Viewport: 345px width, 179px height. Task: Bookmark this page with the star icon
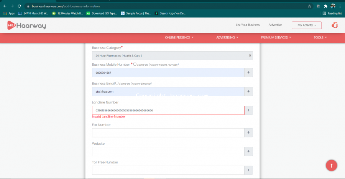coord(309,6)
